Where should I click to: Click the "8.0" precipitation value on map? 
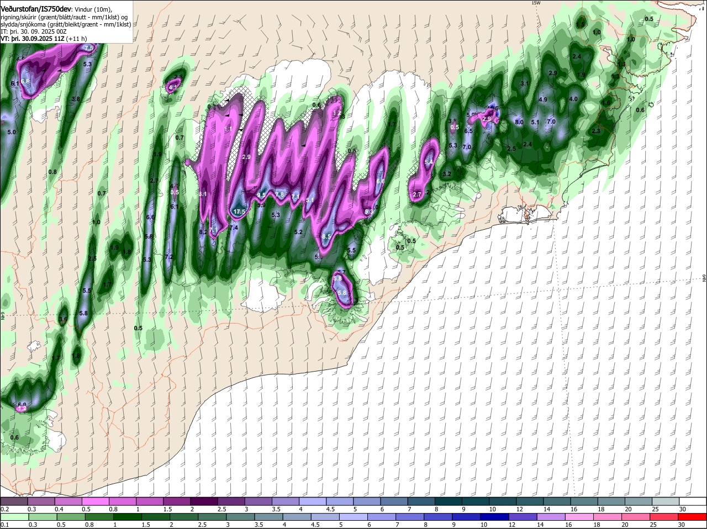(x=519, y=122)
